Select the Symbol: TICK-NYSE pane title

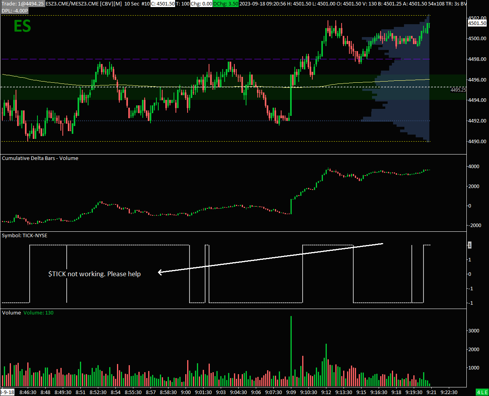25,236
